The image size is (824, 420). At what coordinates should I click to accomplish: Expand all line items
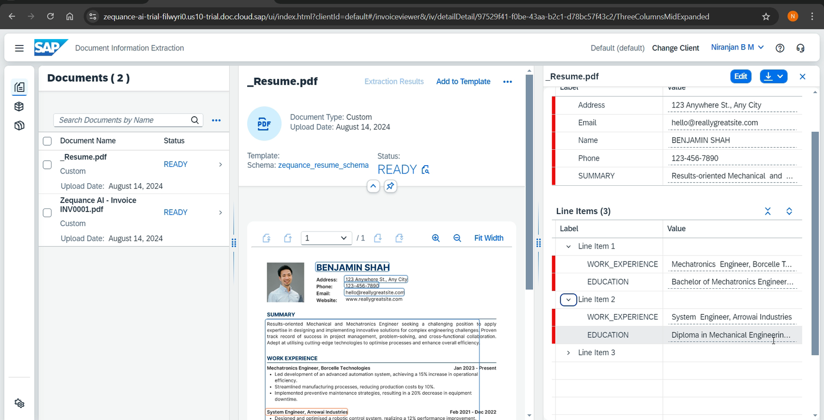tap(789, 212)
